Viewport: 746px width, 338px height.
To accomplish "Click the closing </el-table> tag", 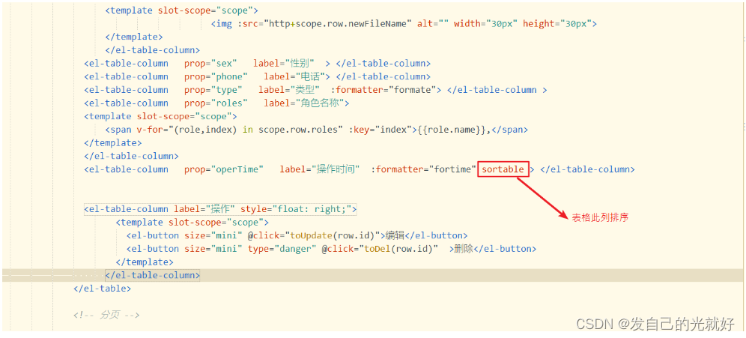I will pyautogui.click(x=103, y=289).
